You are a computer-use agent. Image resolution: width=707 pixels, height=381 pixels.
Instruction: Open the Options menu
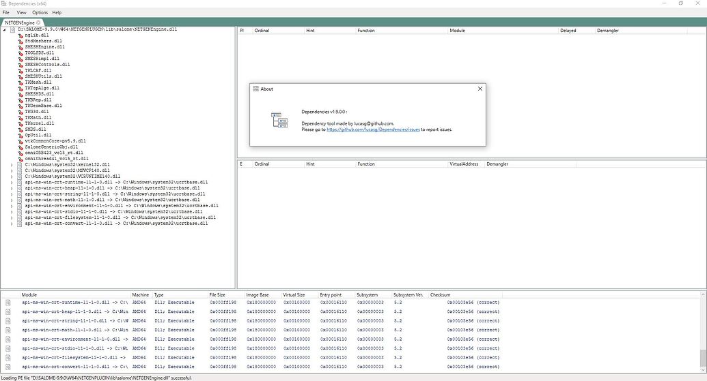pos(40,12)
